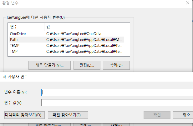
Task: Click 편집(E)... under user variables
Action: 87,65
